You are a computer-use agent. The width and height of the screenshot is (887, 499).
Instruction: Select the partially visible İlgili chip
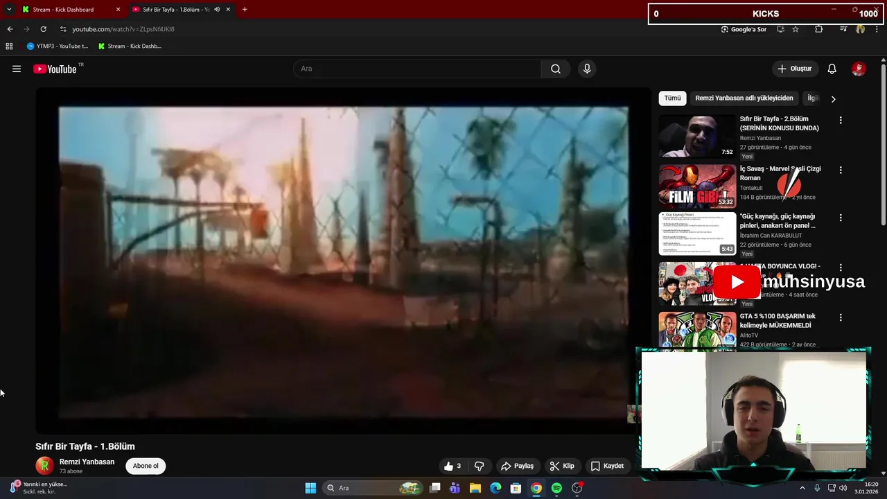(x=812, y=98)
